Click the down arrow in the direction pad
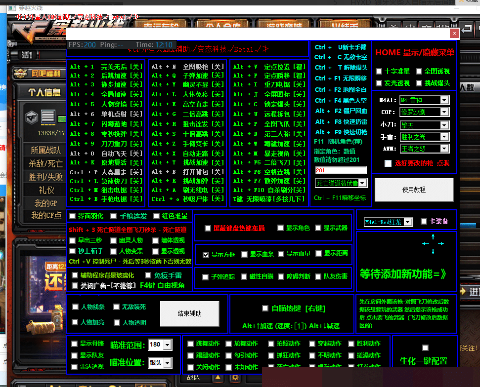This screenshot has width=480, height=387. (x=433, y=251)
